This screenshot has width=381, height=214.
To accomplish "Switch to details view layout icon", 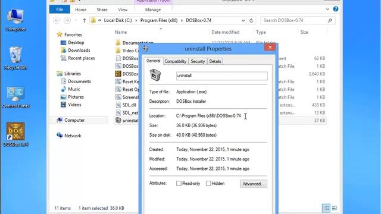I will click(x=326, y=208).
